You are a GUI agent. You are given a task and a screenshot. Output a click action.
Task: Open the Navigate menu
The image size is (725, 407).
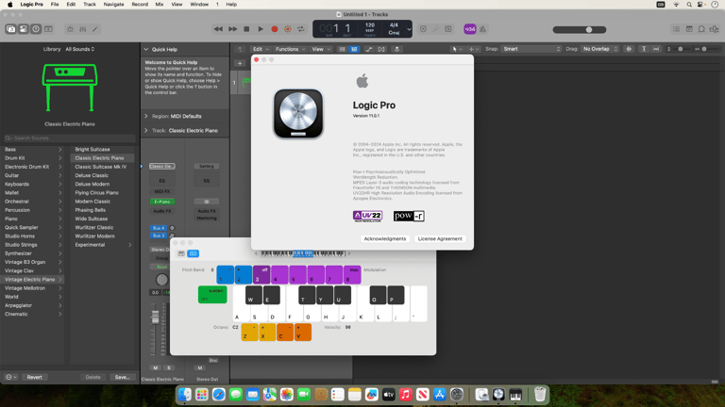point(113,4)
